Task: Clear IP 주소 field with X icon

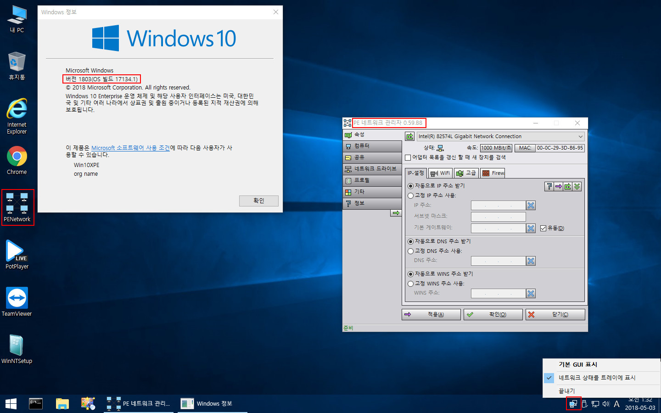Action: pos(531,205)
